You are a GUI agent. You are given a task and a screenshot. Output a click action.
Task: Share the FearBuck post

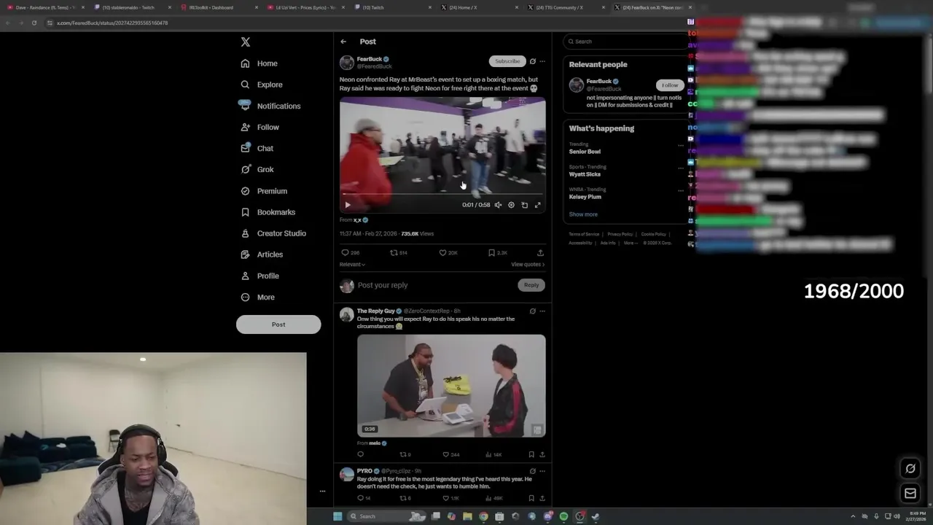[540, 253]
